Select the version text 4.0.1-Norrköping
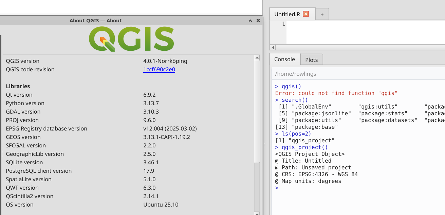Screen dimensions: 445x215 coord(165,61)
